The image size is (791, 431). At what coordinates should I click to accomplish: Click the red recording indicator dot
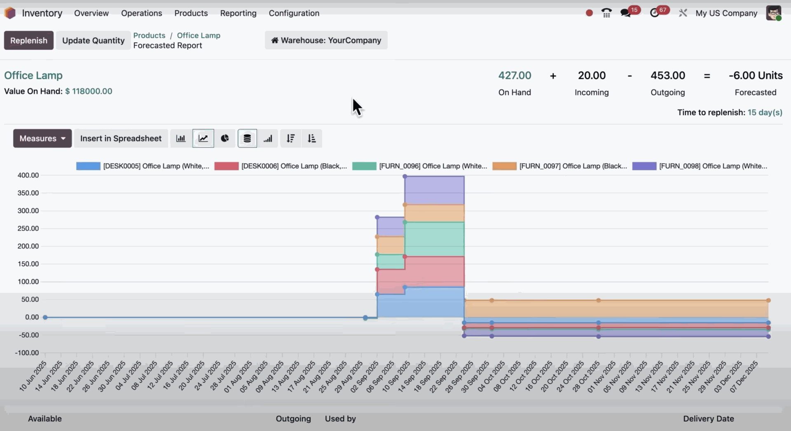tap(589, 13)
